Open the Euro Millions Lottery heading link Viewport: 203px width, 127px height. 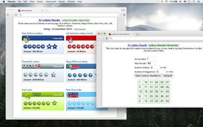click(x=32, y=33)
